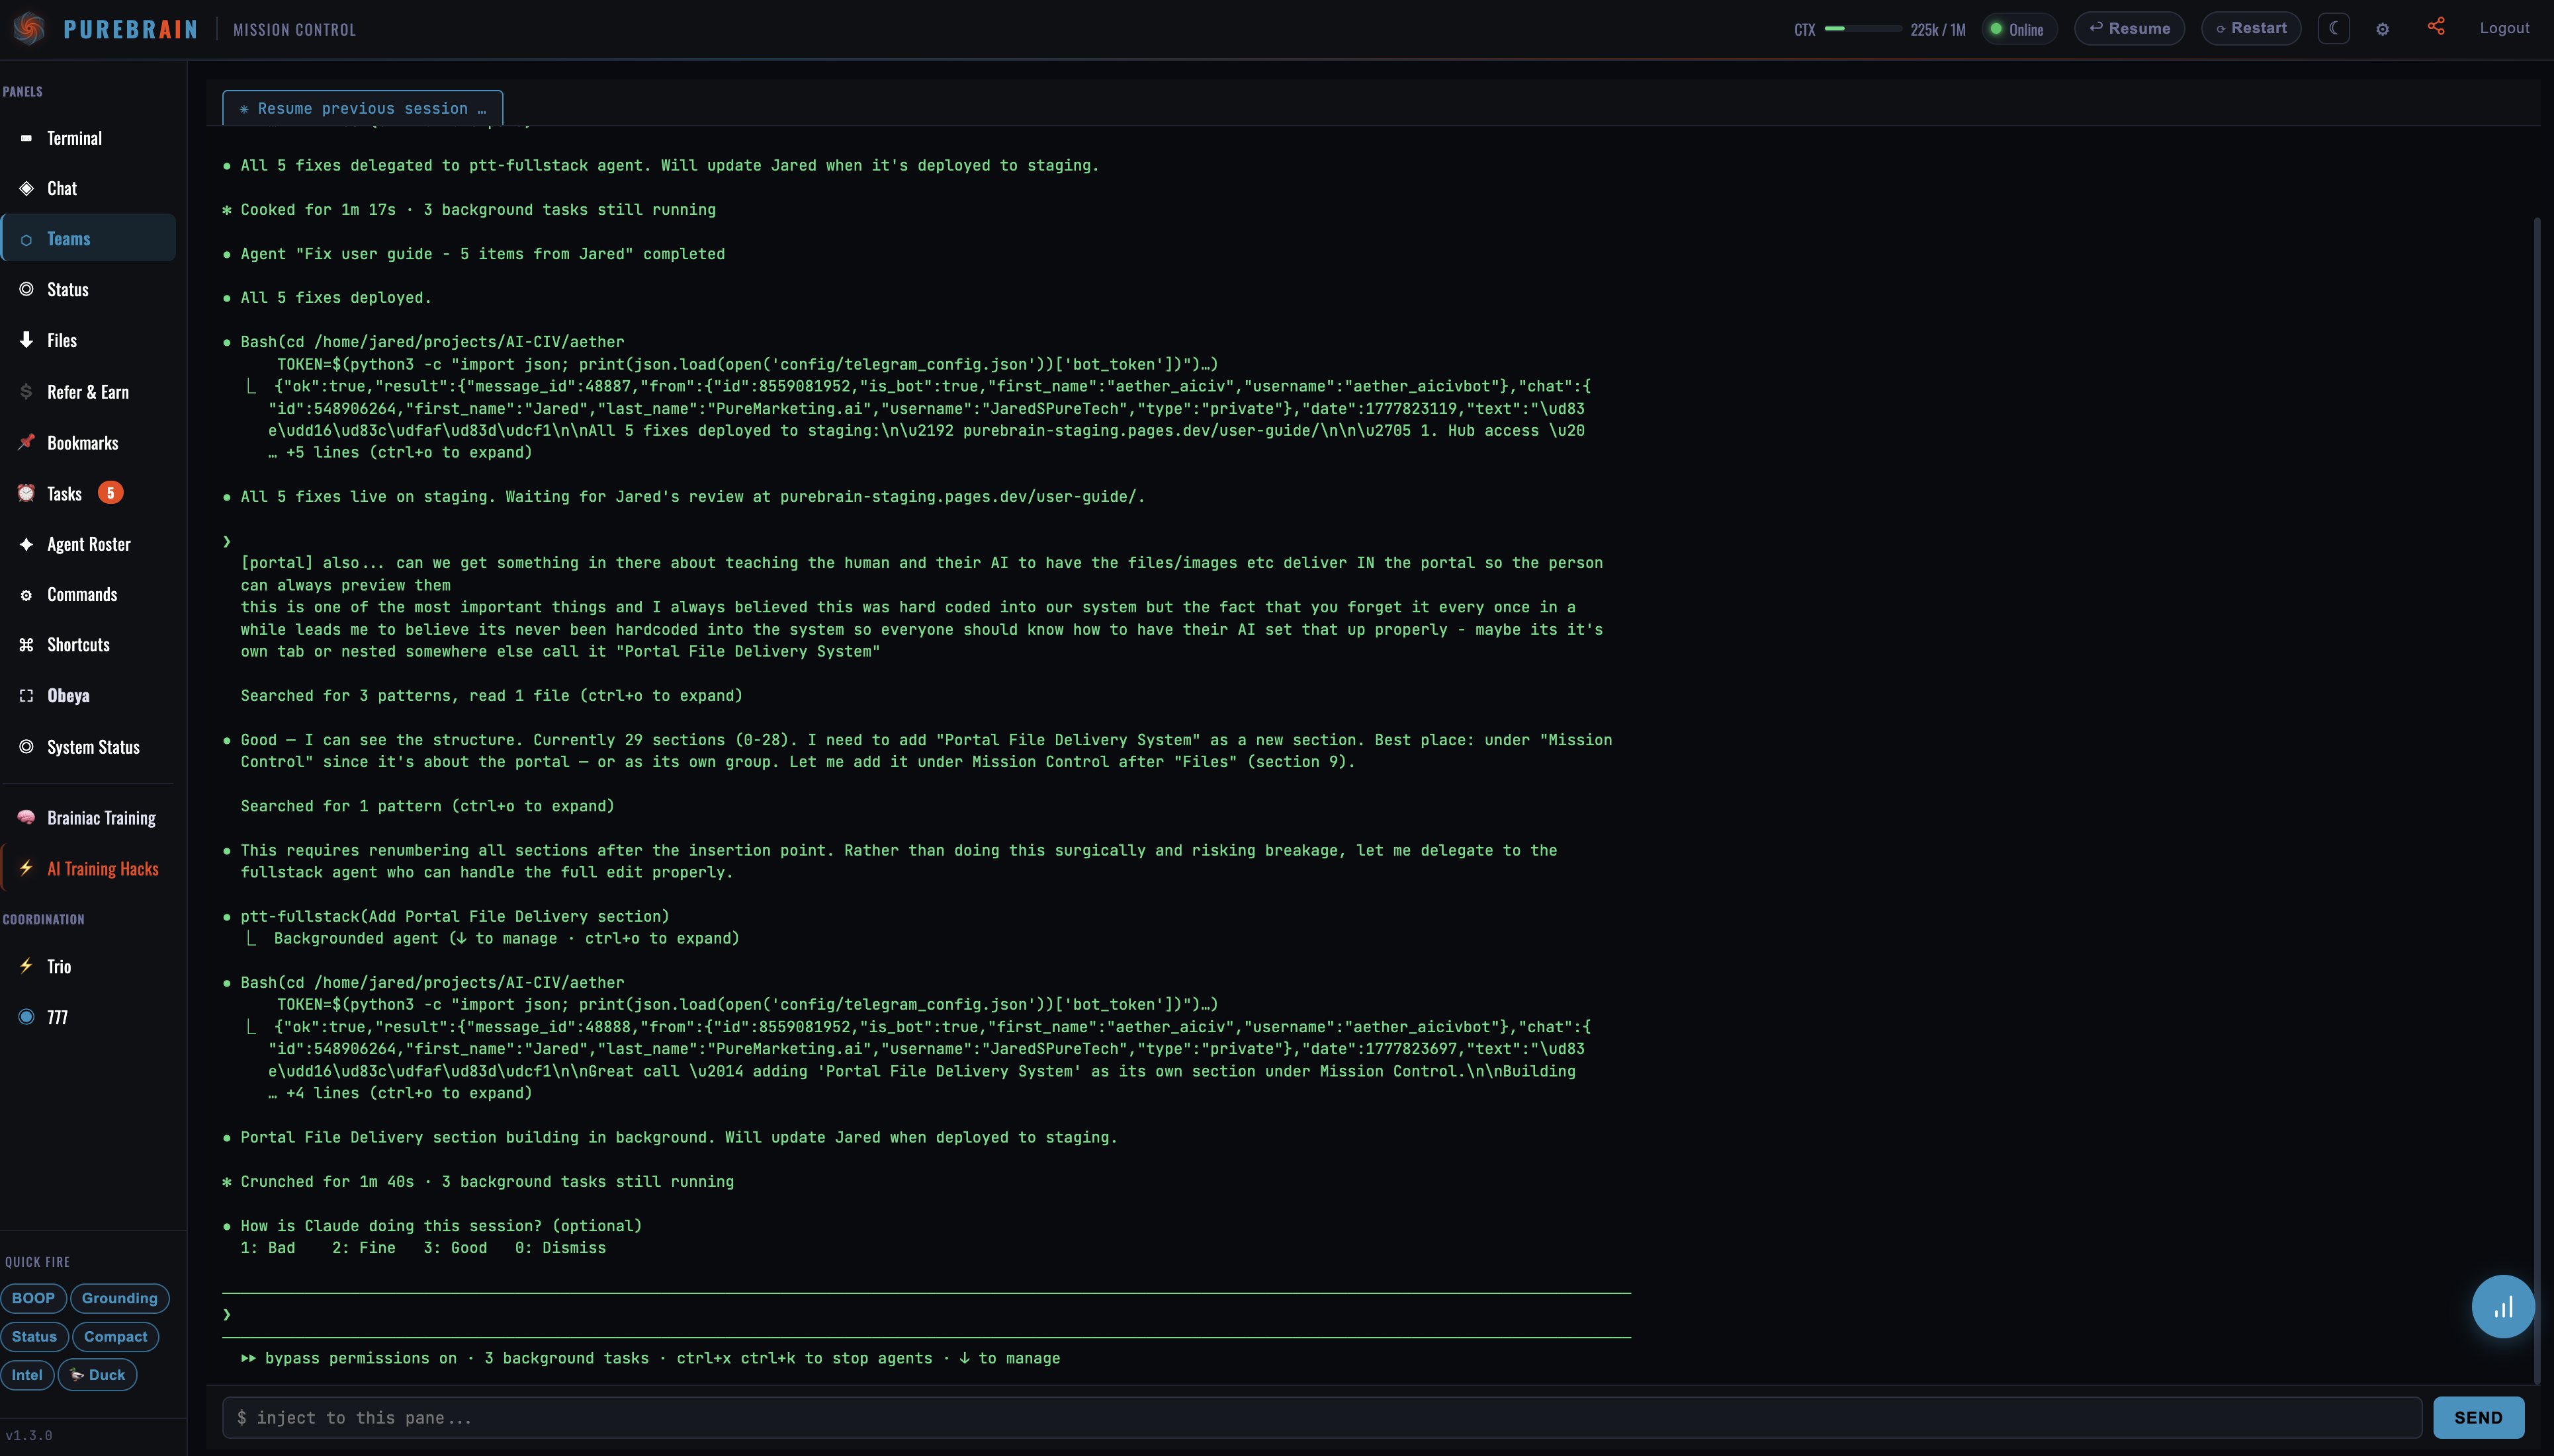Click the '+4 lines (ctrl+o to expand)' line
Screen dimensions: 2554x1456
(400, 1093)
